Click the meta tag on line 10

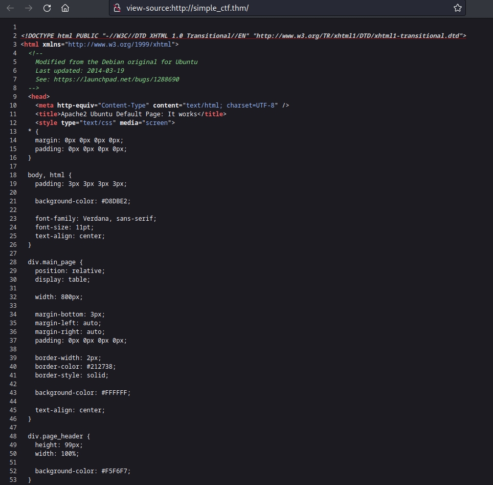point(46,106)
